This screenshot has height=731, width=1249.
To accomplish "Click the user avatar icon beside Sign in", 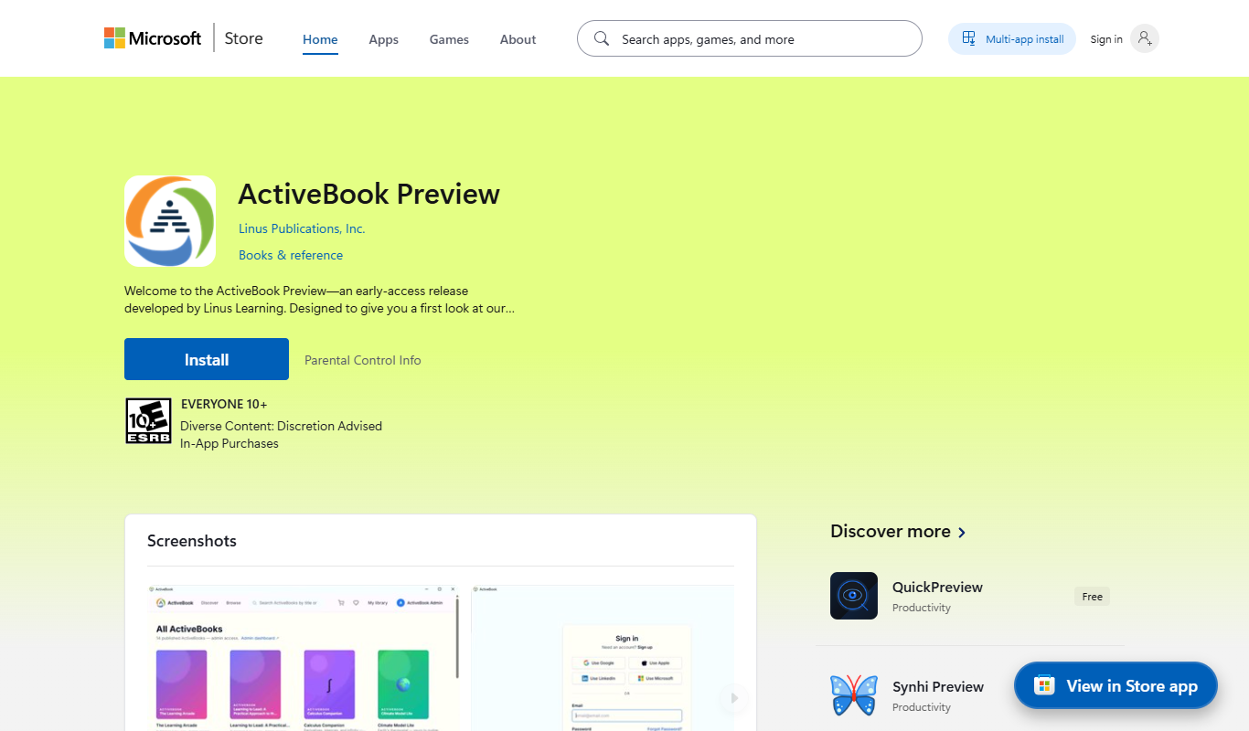I will click(x=1145, y=38).
